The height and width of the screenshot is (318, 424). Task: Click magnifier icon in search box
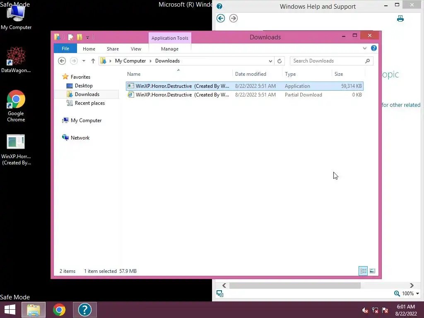tap(367, 61)
